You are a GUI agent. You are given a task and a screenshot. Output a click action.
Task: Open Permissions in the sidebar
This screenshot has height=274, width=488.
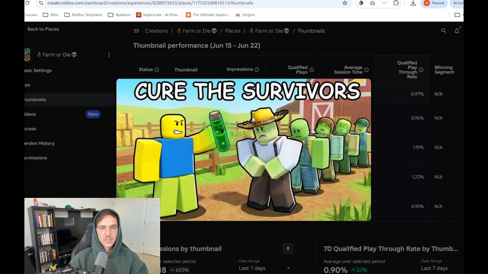36,158
